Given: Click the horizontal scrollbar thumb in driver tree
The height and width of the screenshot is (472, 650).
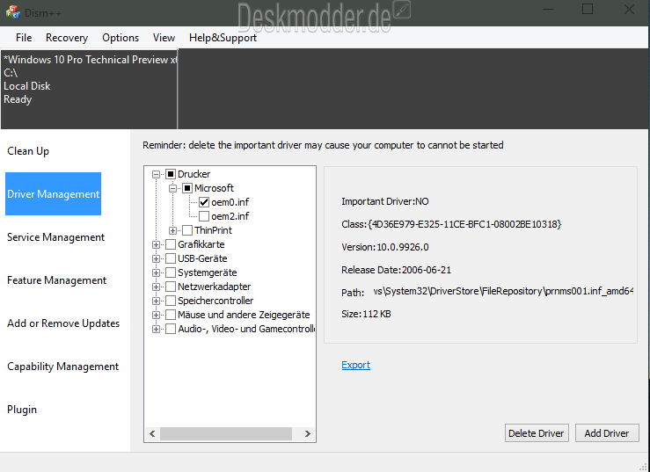Looking at the screenshot, I should coord(226,434).
